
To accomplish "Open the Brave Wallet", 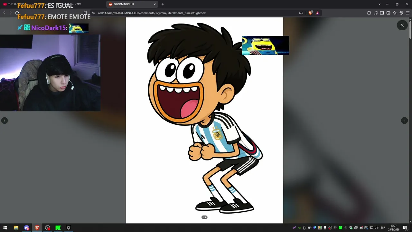I will (x=388, y=13).
